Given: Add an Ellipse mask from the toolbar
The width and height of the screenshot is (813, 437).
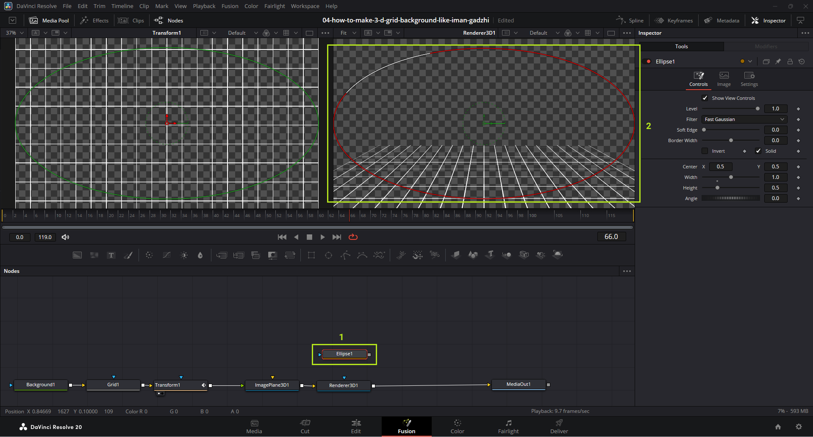Looking at the screenshot, I should point(328,255).
